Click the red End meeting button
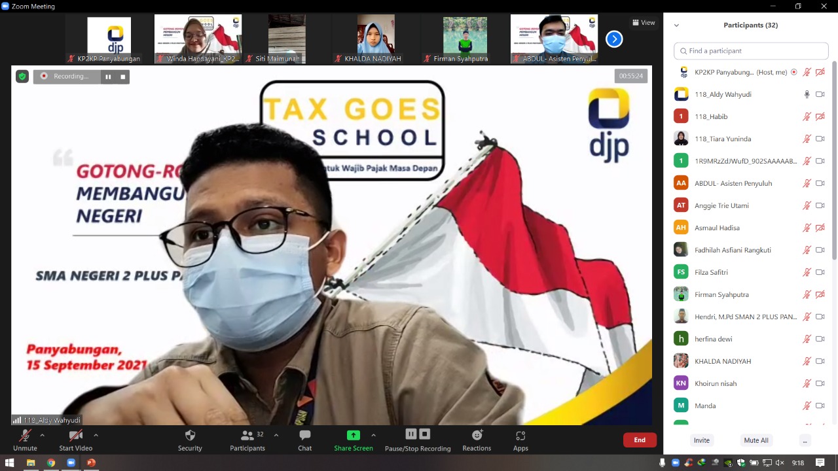 coord(640,440)
